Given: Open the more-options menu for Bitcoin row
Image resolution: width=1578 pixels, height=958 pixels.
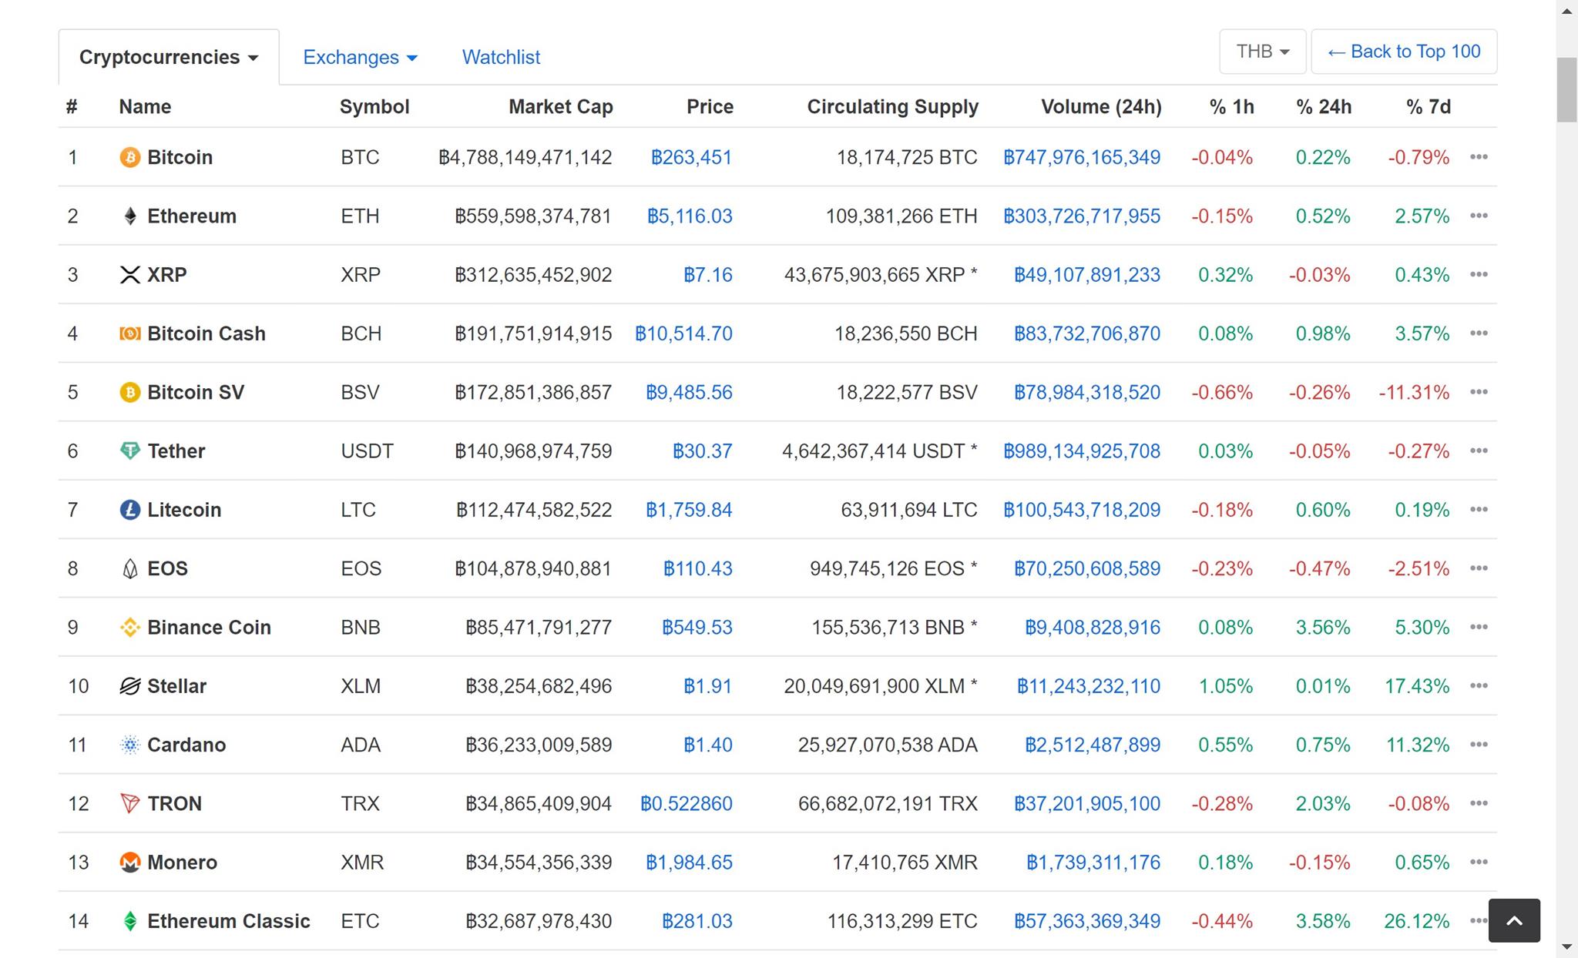Looking at the screenshot, I should tap(1479, 157).
